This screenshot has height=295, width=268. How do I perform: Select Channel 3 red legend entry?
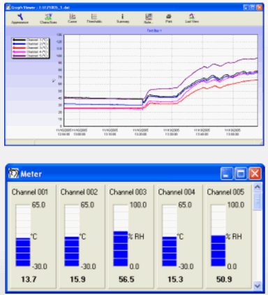tap(30, 48)
